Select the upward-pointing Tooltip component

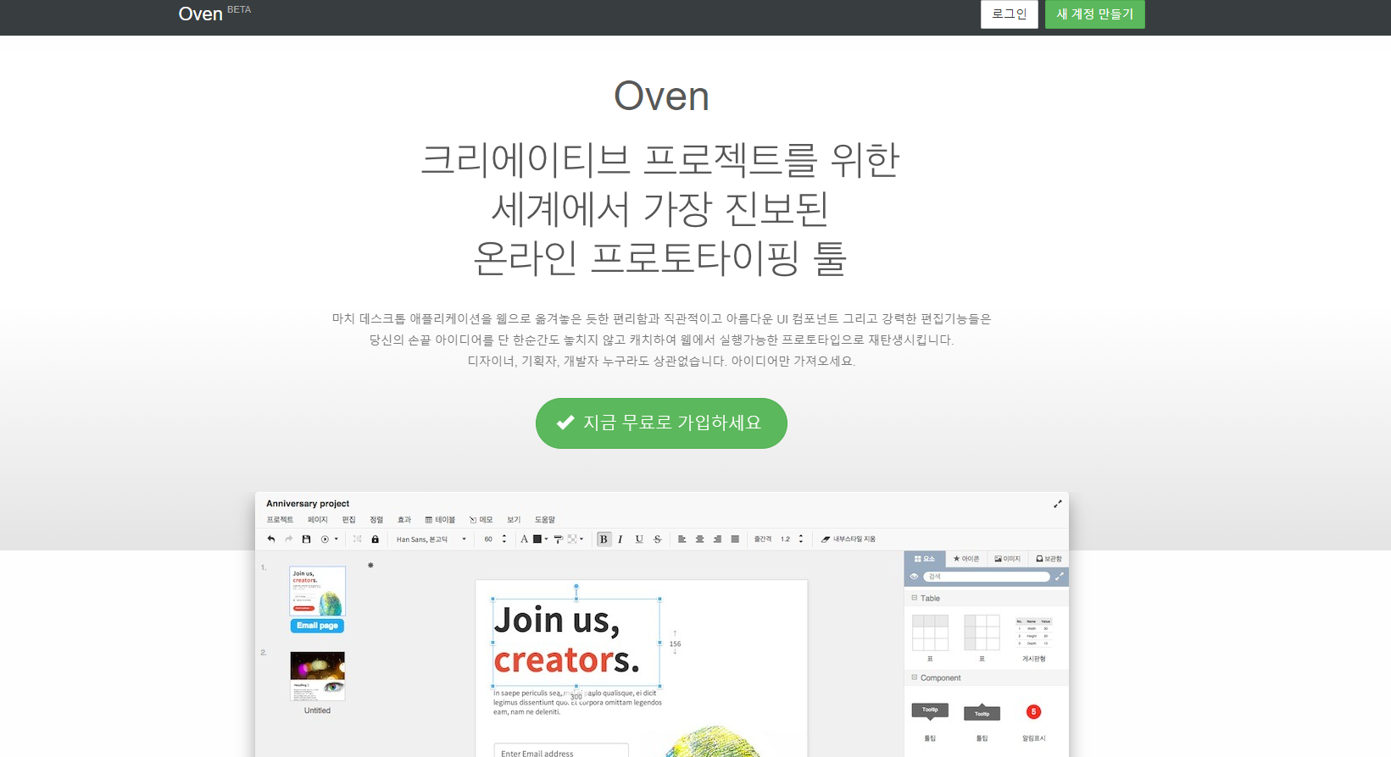click(982, 712)
